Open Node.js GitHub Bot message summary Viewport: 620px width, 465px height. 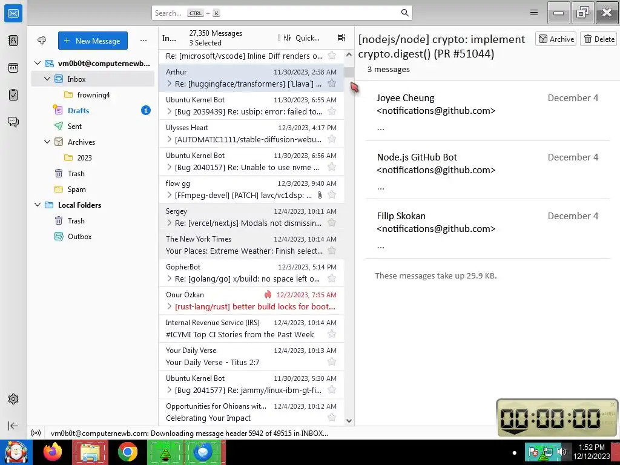[487, 171]
